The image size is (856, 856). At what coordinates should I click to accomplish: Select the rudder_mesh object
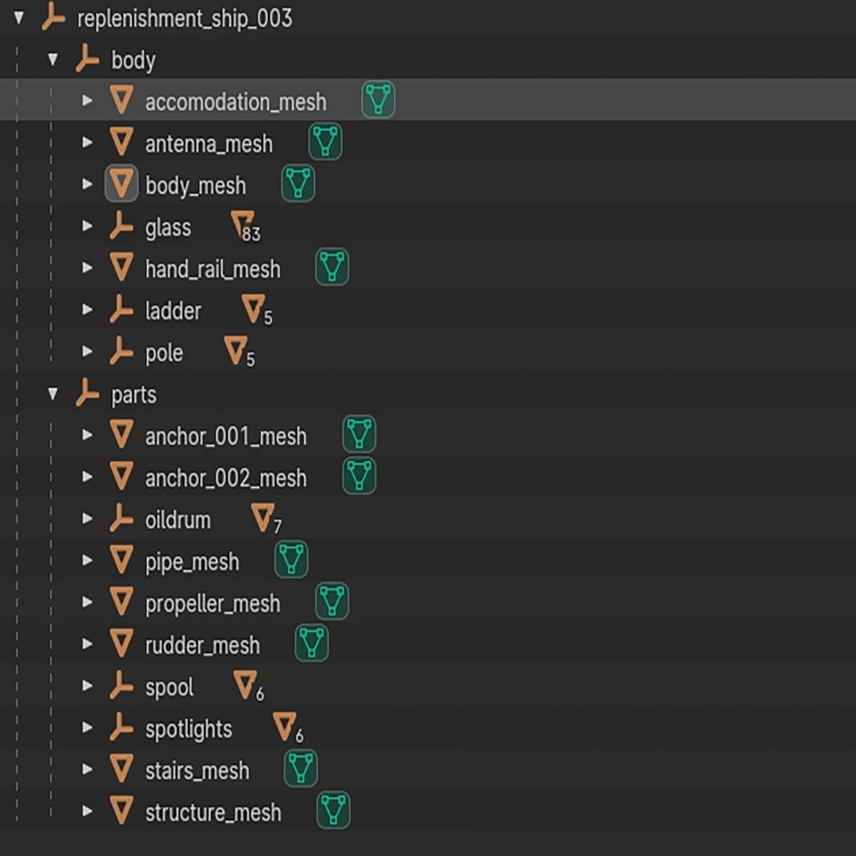coord(203,645)
